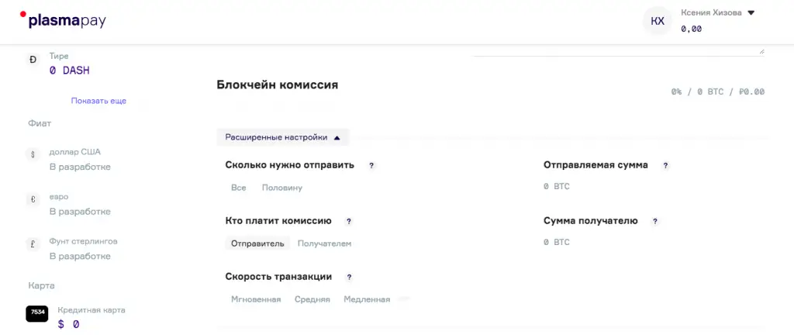Image resolution: width=794 pixels, height=335 pixels.
Task: Click the 0% / 0 BTC commission value
Action: pyautogui.click(x=717, y=92)
